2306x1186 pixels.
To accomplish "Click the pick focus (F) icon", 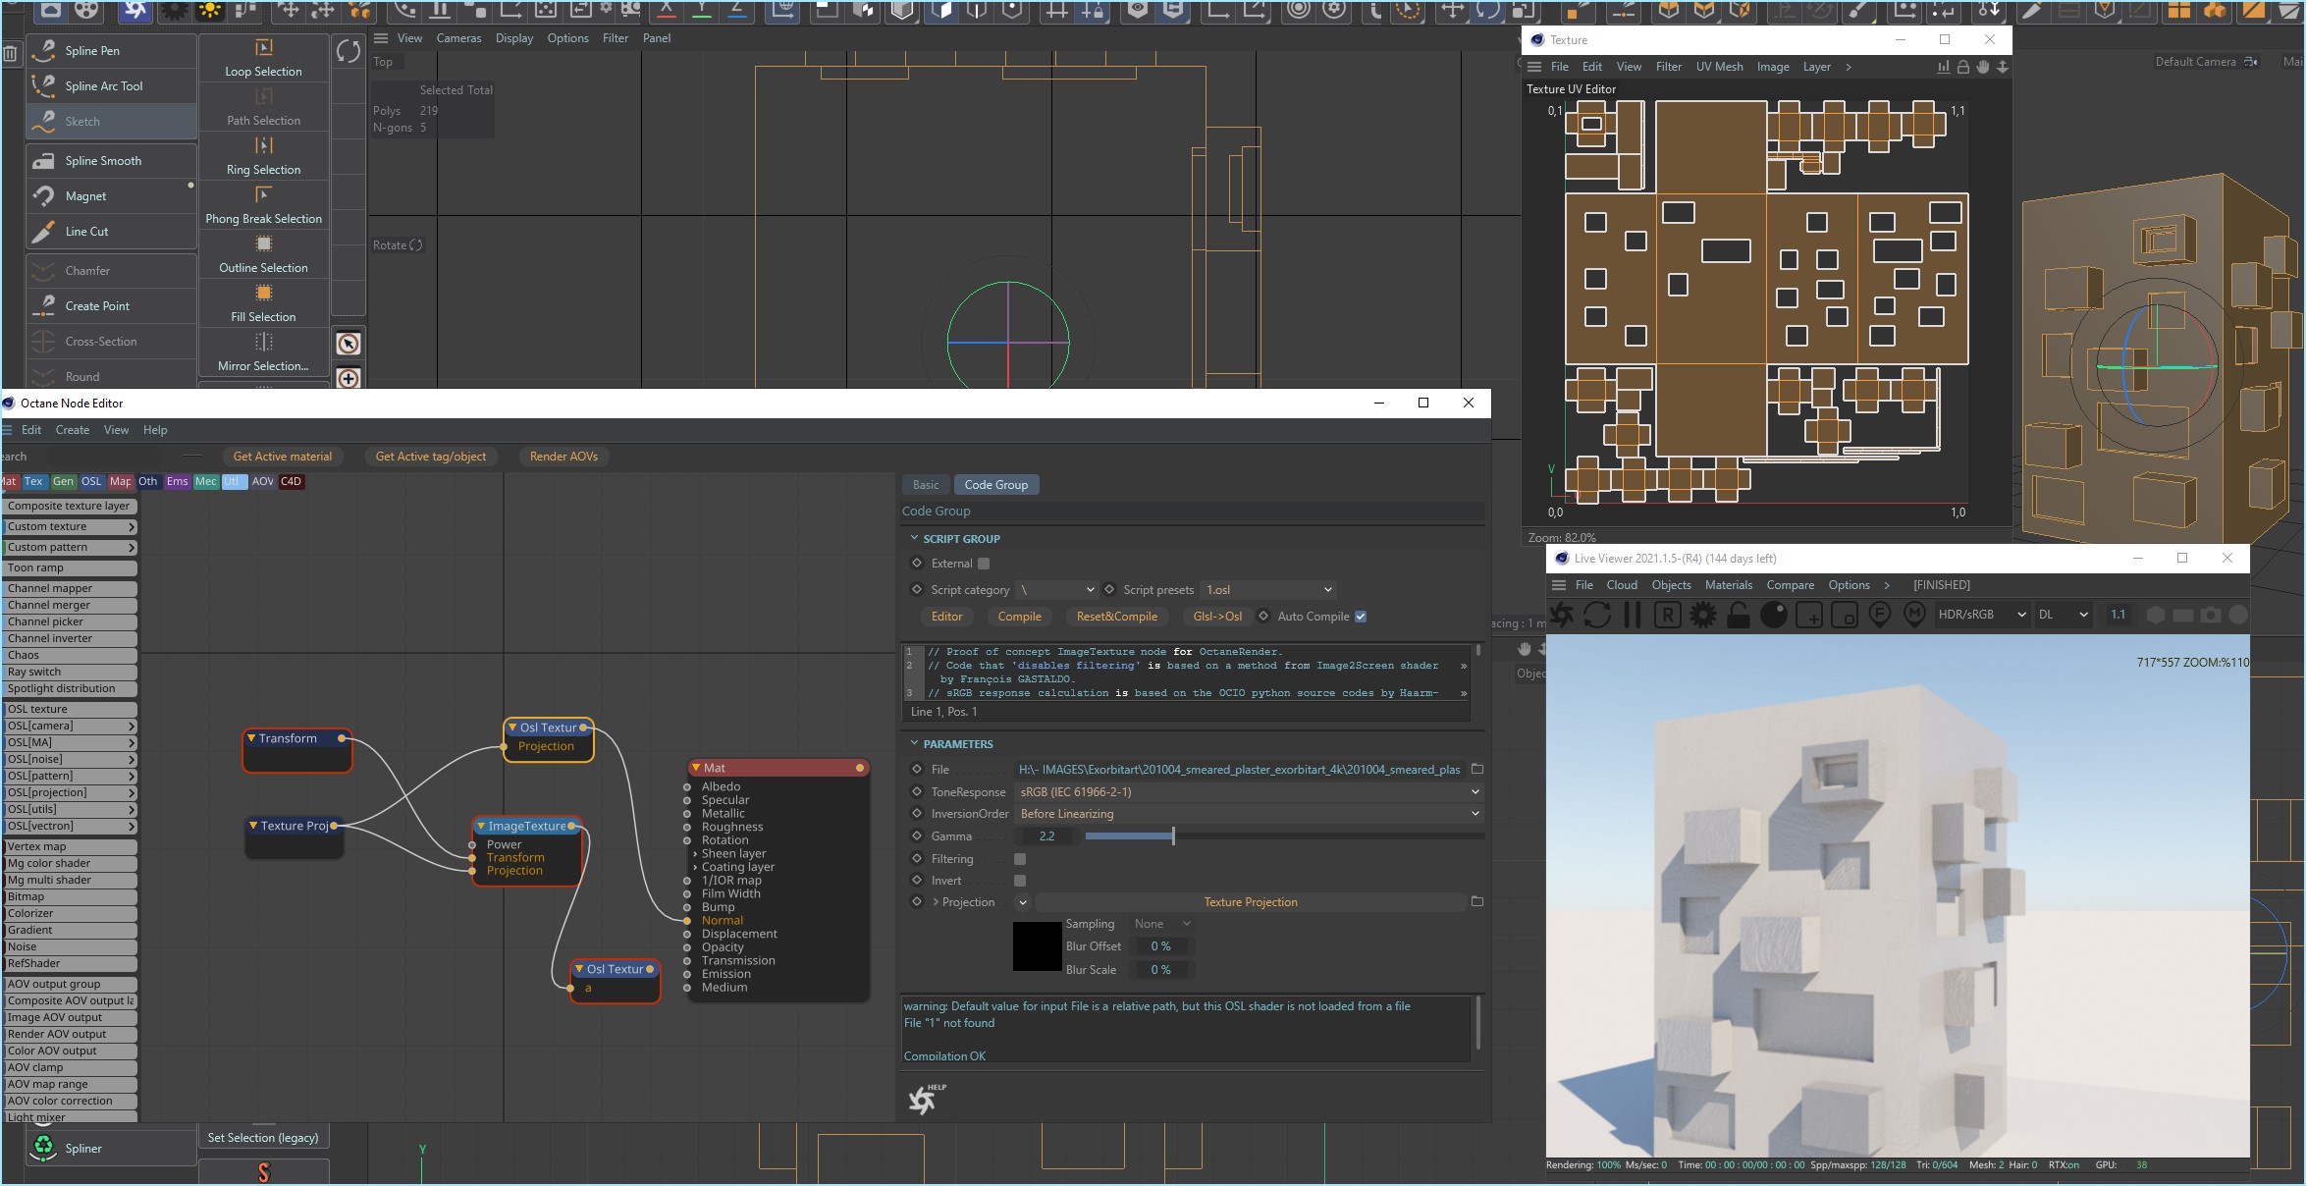I will click(x=1879, y=616).
